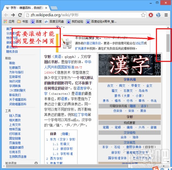Follow the 甲骨文 link in 字体风格
The height and width of the screenshot is (170, 172).
tap(136, 86)
